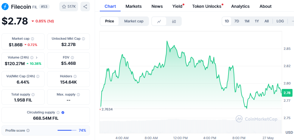Screen dimensions: 294x140
Task: Click the FIL ticker symbol
Action: coord(35,7)
